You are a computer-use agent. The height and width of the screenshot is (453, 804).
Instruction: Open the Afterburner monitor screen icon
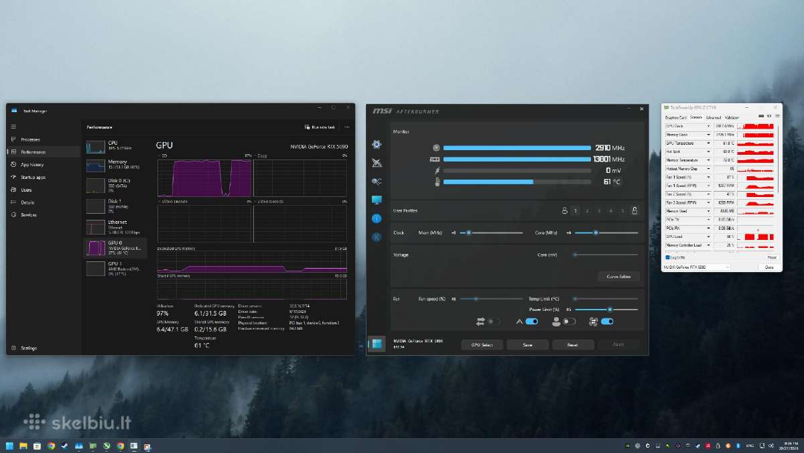point(377,200)
